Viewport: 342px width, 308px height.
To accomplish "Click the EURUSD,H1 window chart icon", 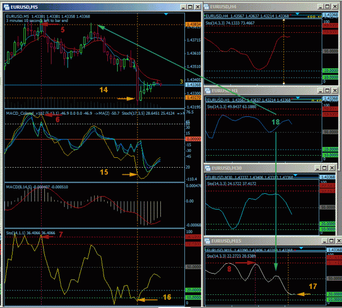I will pyautogui.click(x=208, y=91).
